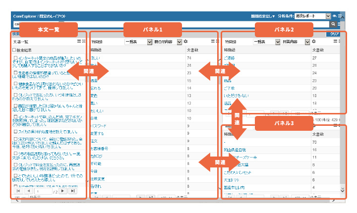Toggle the 検索結果 select-all checkbox
The image size is (357, 213).
15,51
